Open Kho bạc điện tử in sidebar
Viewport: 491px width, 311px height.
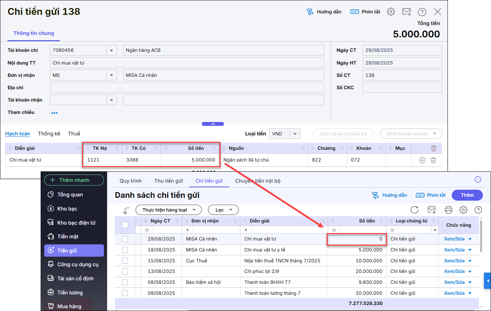[x=76, y=223]
